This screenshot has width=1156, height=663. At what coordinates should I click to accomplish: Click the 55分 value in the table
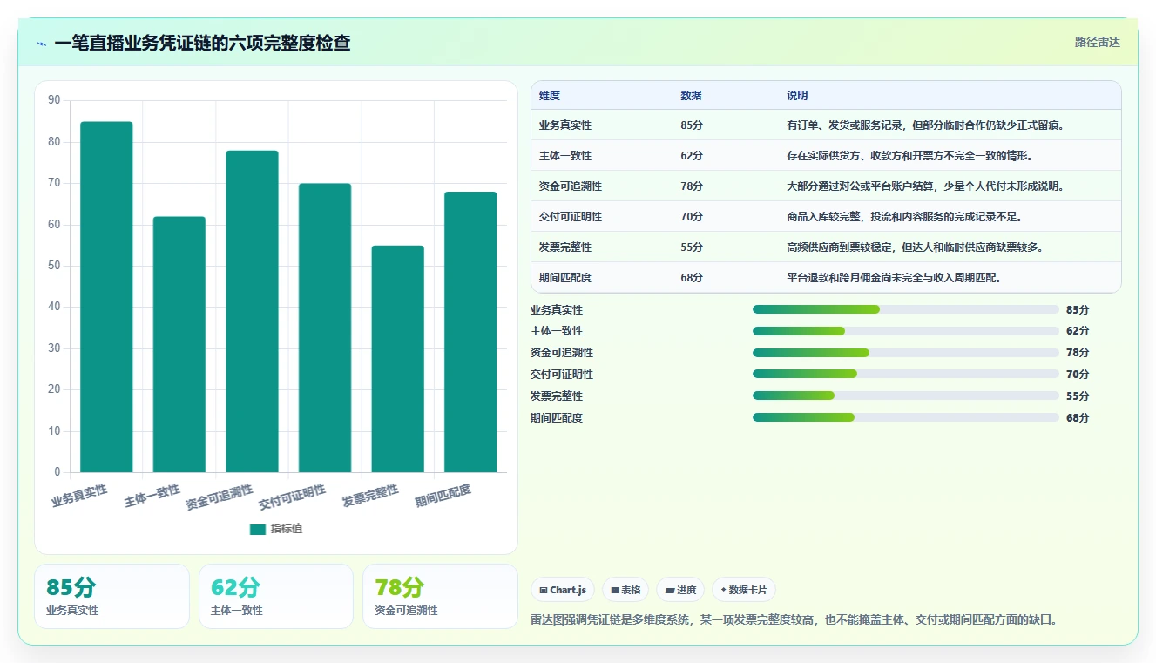coord(692,247)
